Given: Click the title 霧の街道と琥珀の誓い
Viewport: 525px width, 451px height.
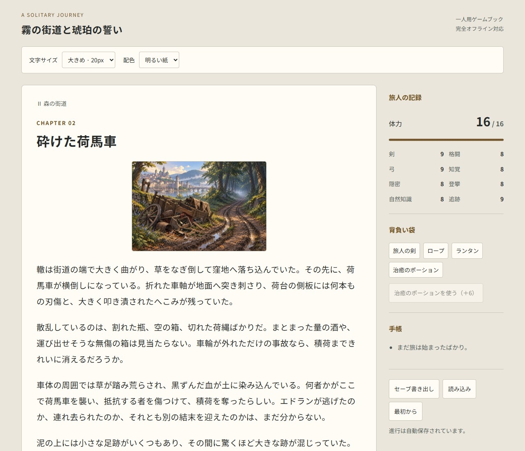Looking at the screenshot, I should click(72, 30).
